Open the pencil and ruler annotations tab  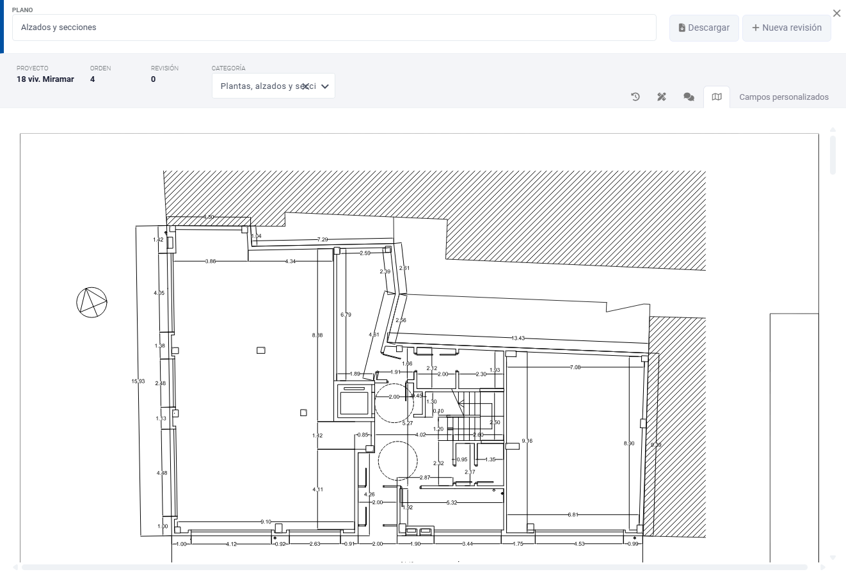click(x=662, y=97)
